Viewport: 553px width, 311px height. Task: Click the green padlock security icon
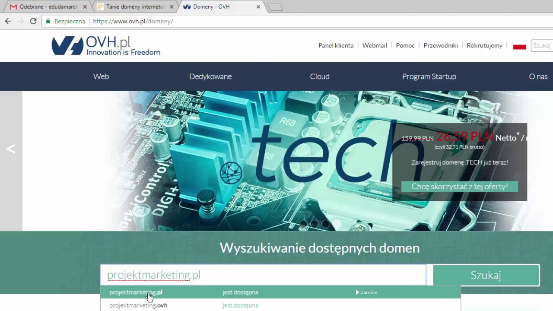click(48, 21)
